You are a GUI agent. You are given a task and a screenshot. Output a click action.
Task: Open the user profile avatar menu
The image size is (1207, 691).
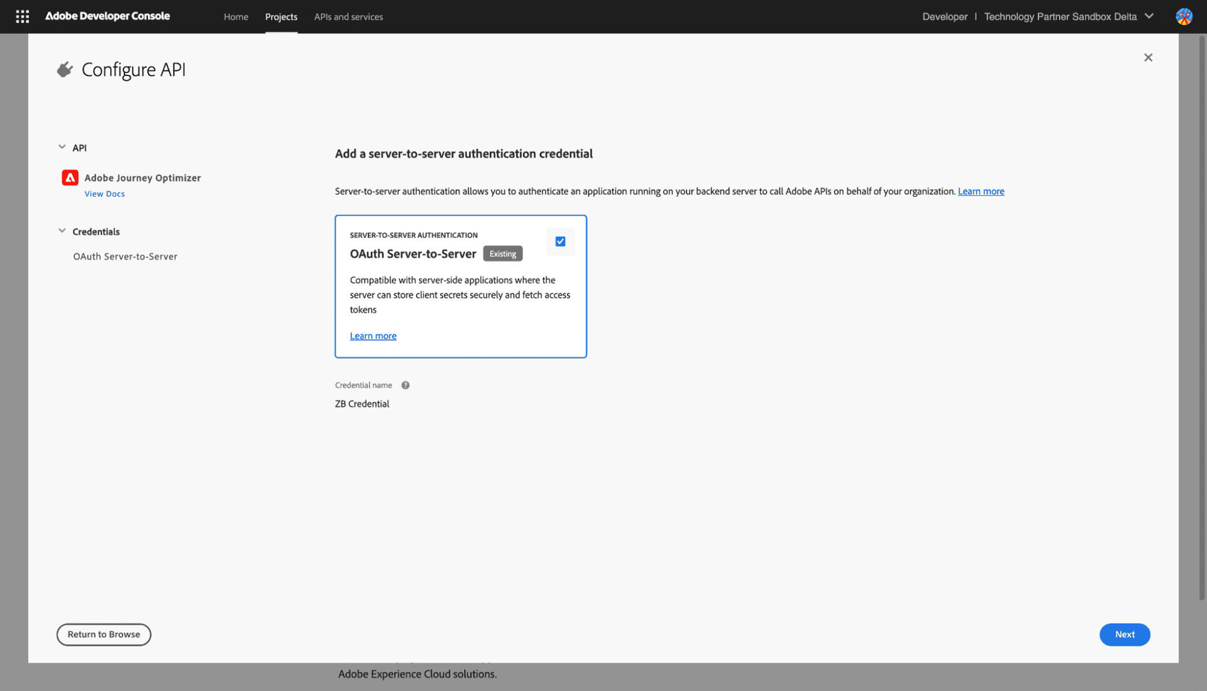click(1184, 16)
